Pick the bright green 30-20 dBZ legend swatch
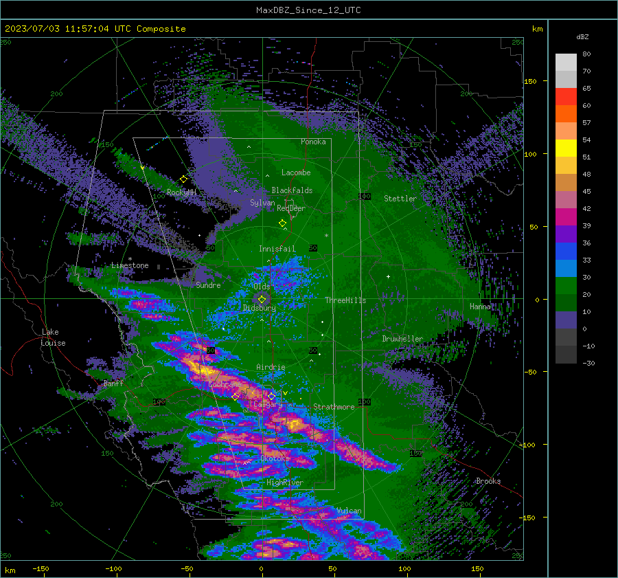Image resolution: width=618 pixels, height=578 pixels. (566, 286)
